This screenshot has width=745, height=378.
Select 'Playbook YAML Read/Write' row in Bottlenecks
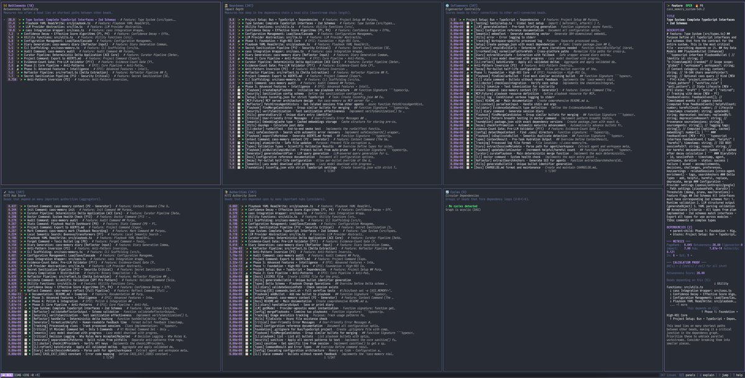pyautogui.click(x=78, y=23)
